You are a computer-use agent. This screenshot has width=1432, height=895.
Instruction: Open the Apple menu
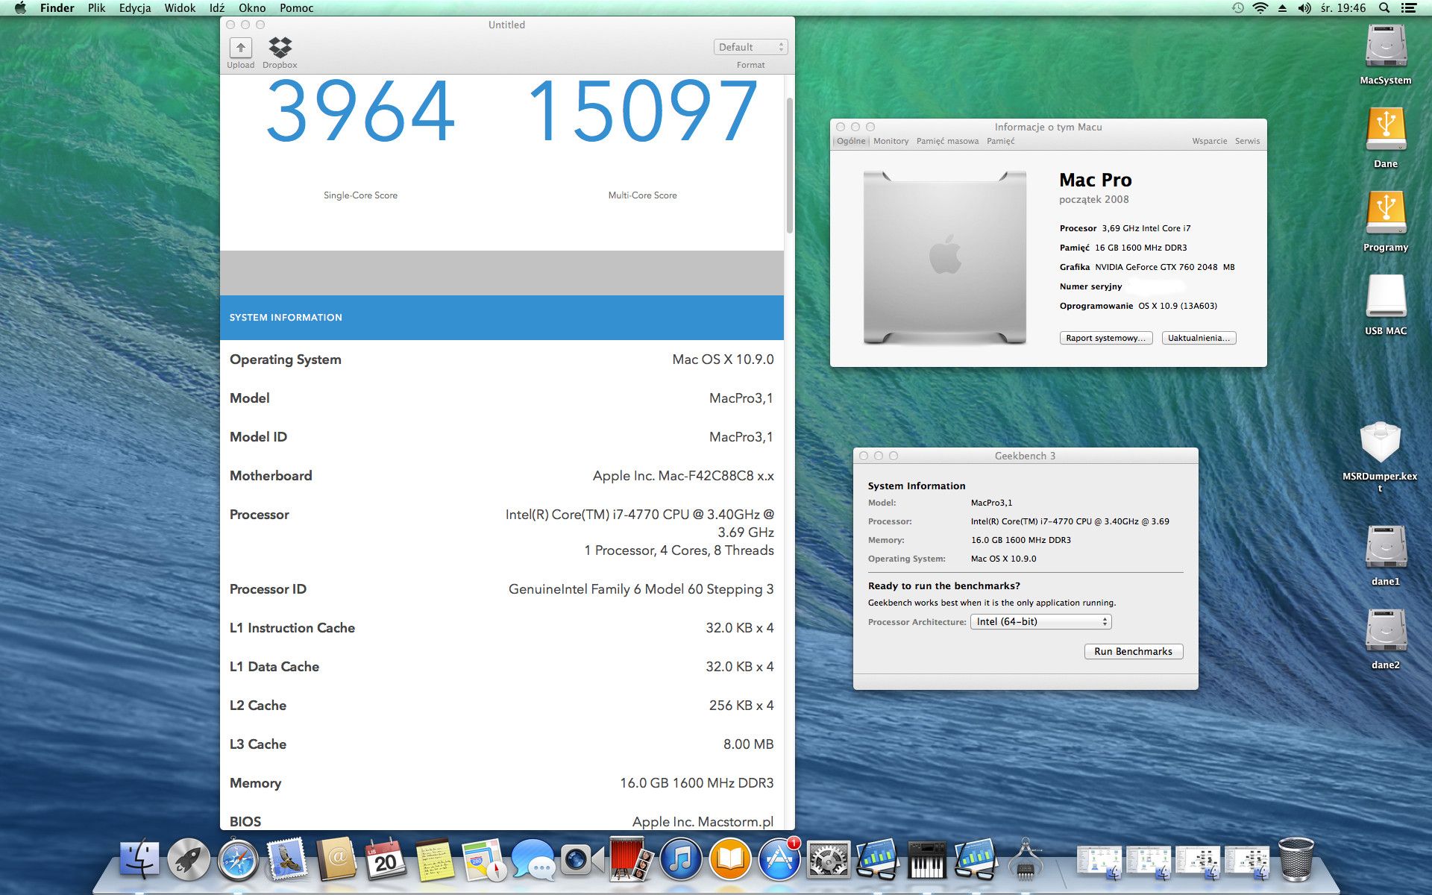point(20,8)
